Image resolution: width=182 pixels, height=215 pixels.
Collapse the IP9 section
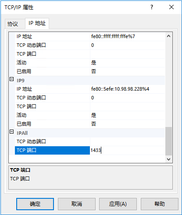[x=12, y=79]
